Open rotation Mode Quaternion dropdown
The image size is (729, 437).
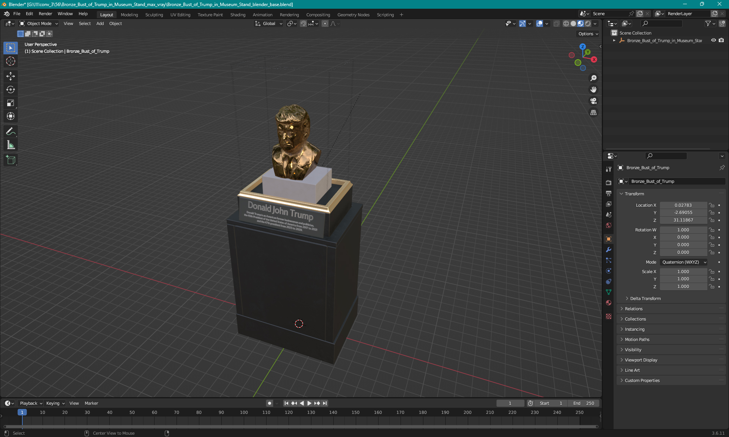point(684,262)
